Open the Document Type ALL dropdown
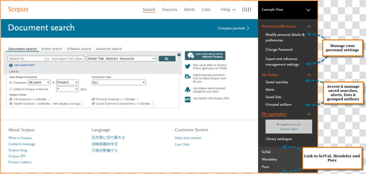This screenshot has height=174, width=366. tap(119, 83)
